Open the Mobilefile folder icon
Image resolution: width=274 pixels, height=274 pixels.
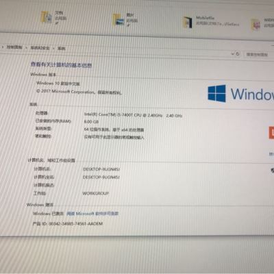187,23
